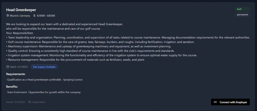Image resolution: width=257 pixels, height=111 pixels.
Task: Click the Posted: 12/10/2025 date
Action: coord(16,102)
